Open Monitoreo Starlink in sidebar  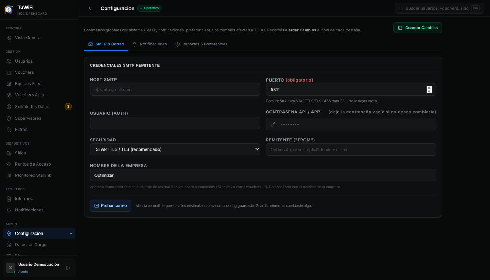tap(39, 175)
